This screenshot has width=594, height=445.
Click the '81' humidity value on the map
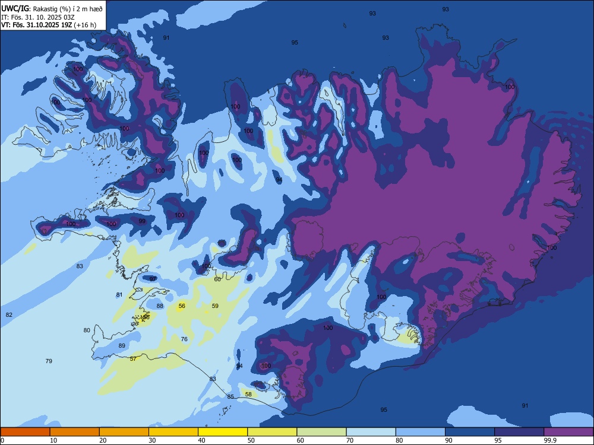[119, 295]
